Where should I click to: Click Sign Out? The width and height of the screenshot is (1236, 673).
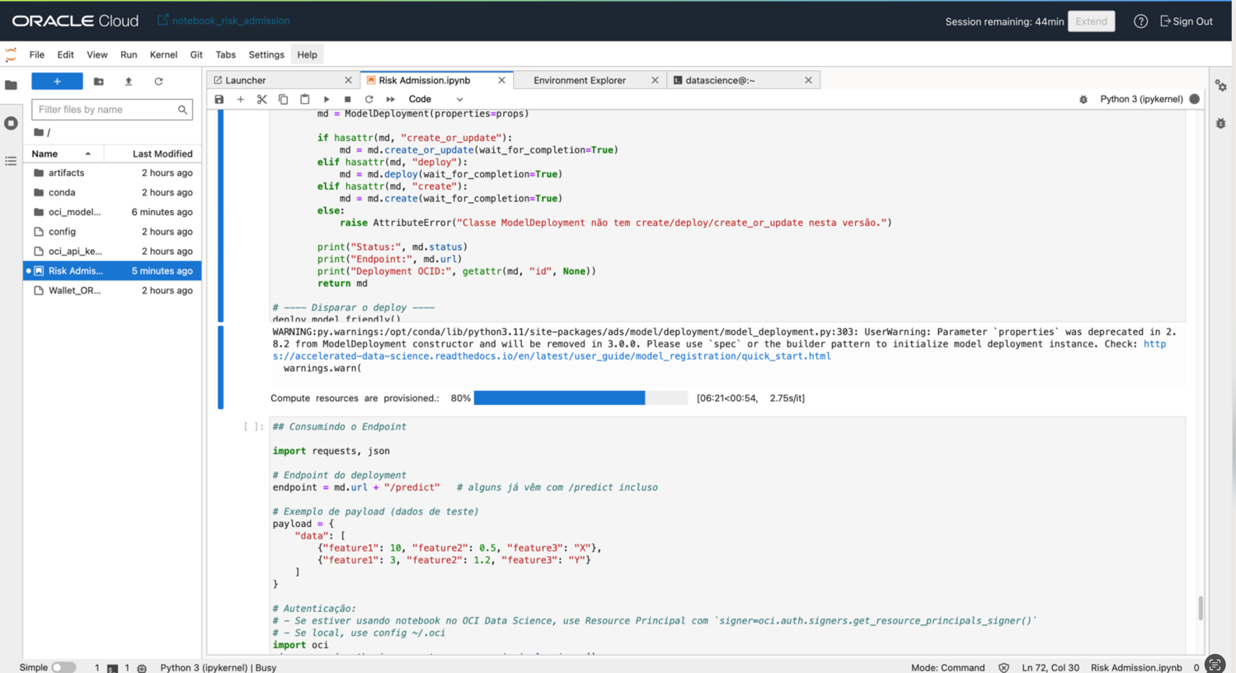point(1187,21)
